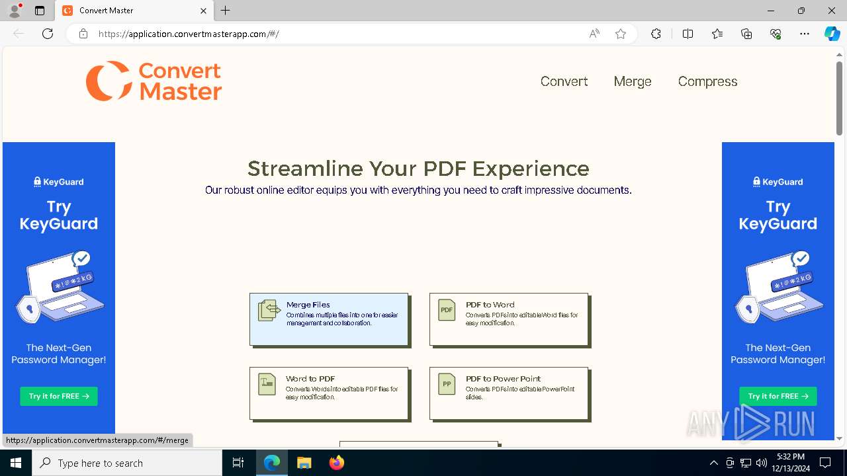The width and height of the screenshot is (847, 476).
Task: Select the Word to PDF card
Action: tap(329, 393)
